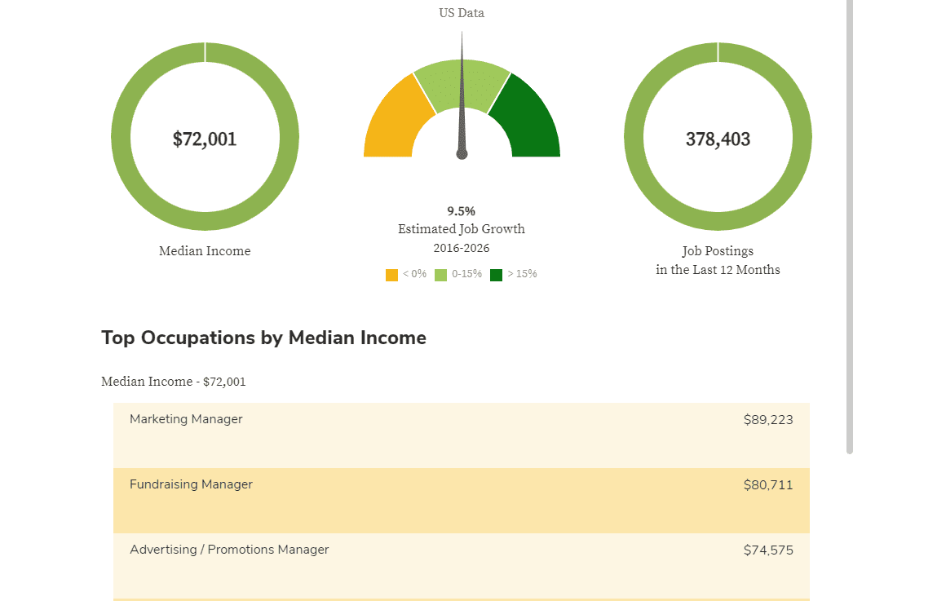Click the 'Job Postings' caption under donut
Image resolution: width=937 pixels, height=601 pixels.
point(718,251)
